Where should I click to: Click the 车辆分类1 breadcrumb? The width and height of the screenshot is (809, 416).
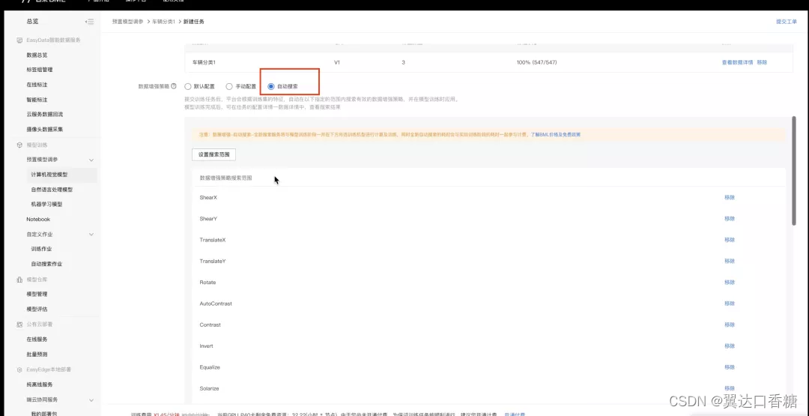pos(163,22)
